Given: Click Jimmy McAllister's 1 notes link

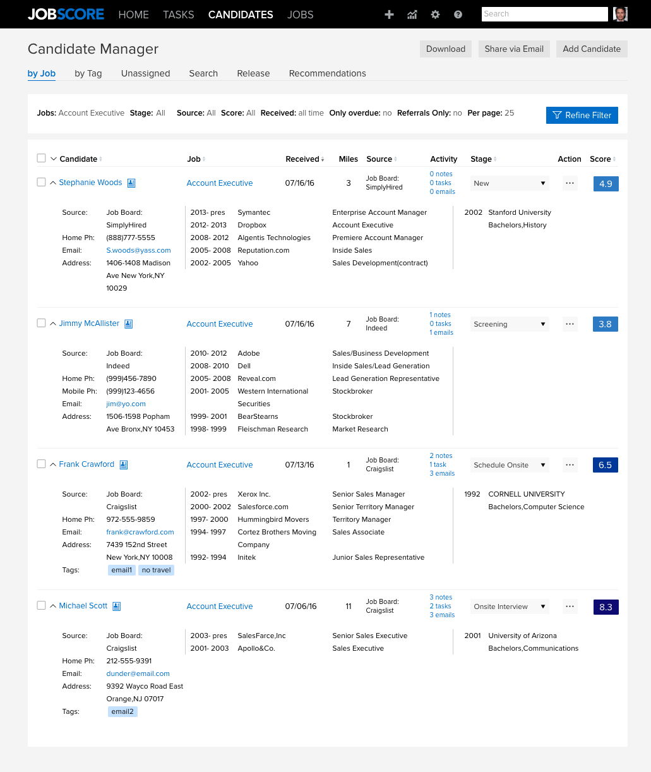Looking at the screenshot, I should pyautogui.click(x=440, y=315).
